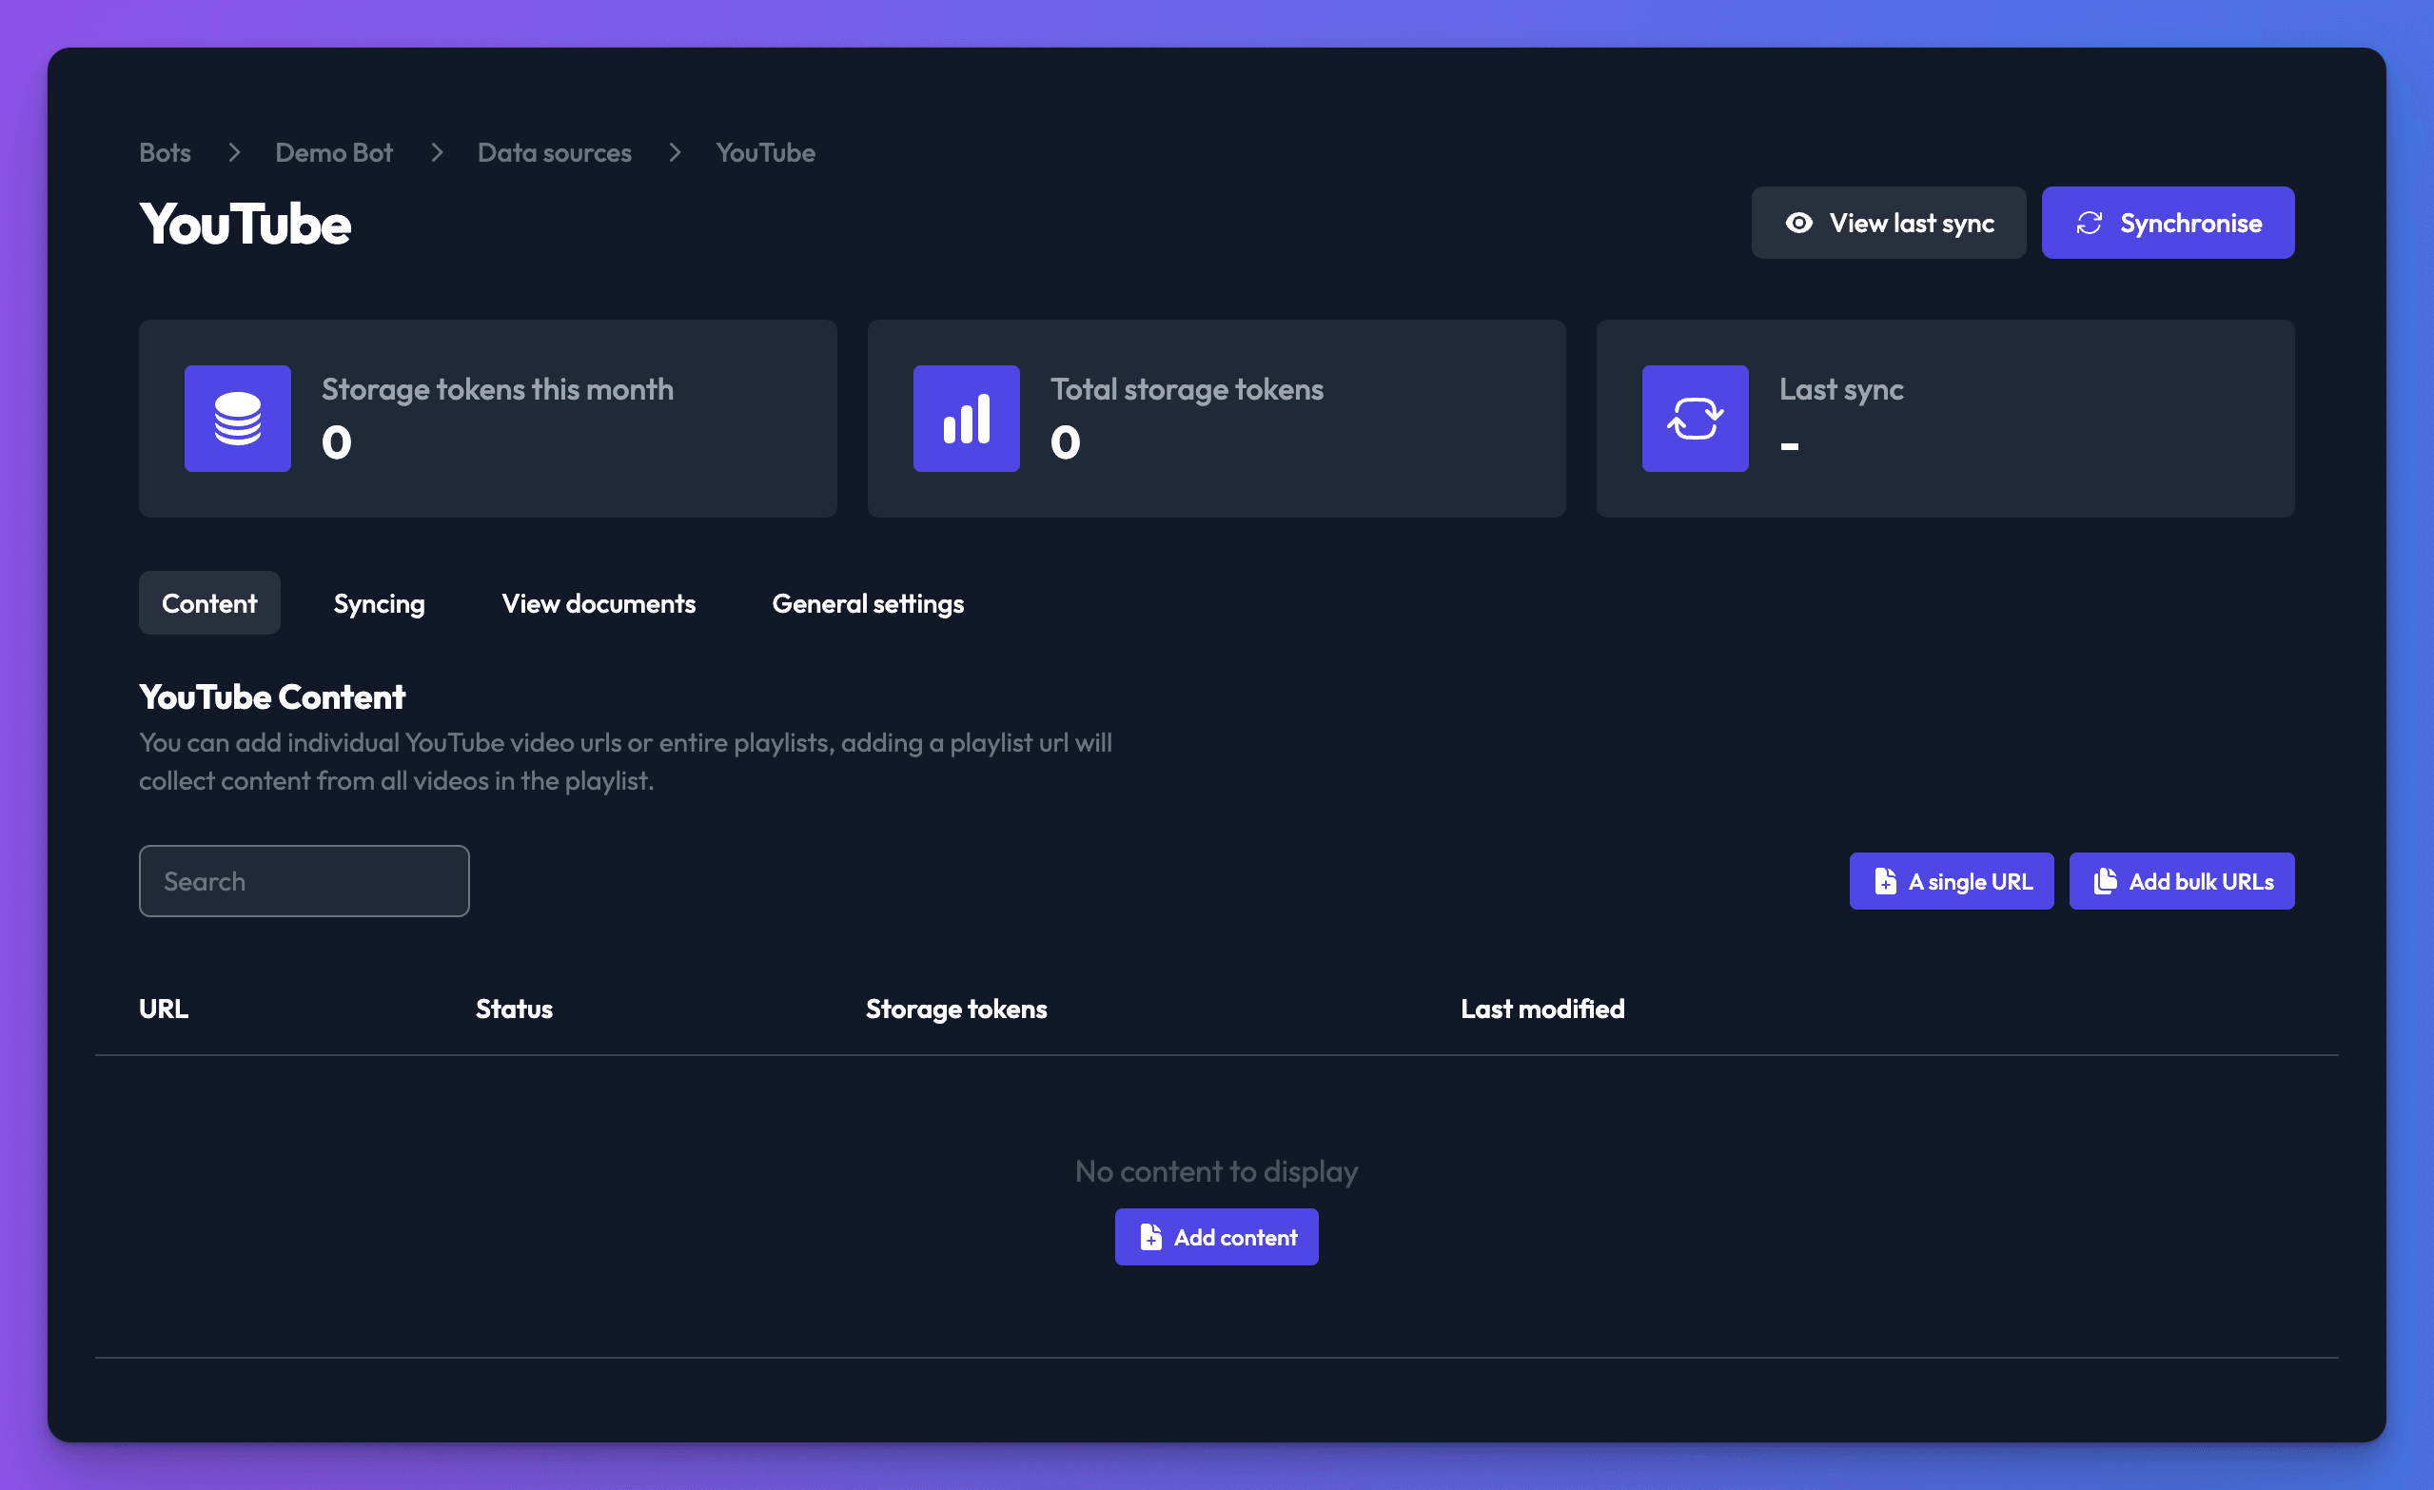This screenshot has width=2434, height=1490.
Task: Click Add content under the empty table
Action: [x=1216, y=1237]
